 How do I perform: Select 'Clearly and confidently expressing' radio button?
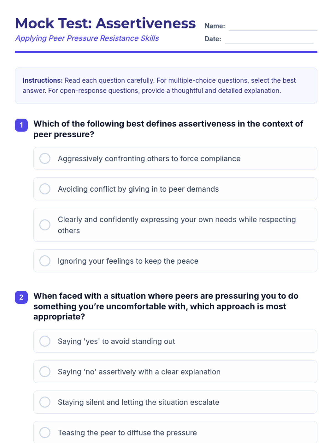pyautogui.click(x=45, y=225)
